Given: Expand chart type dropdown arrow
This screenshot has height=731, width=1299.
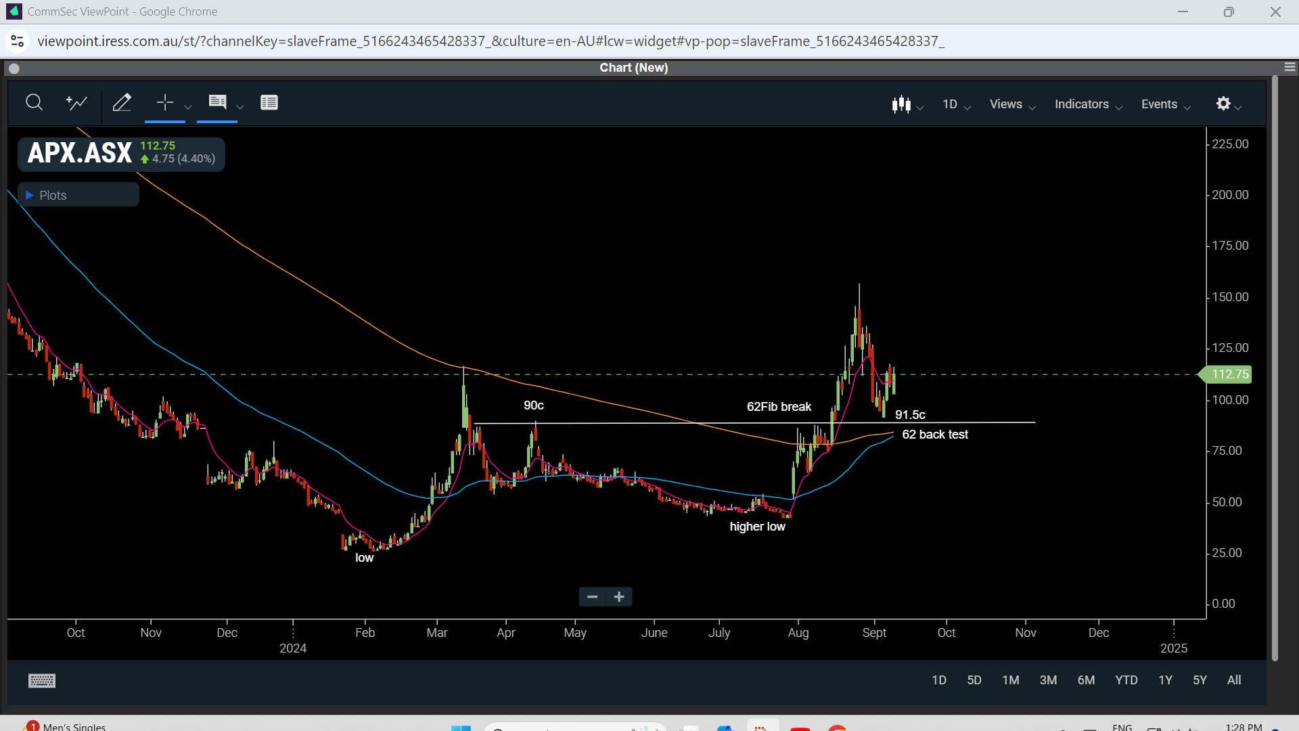Looking at the screenshot, I should click(920, 107).
